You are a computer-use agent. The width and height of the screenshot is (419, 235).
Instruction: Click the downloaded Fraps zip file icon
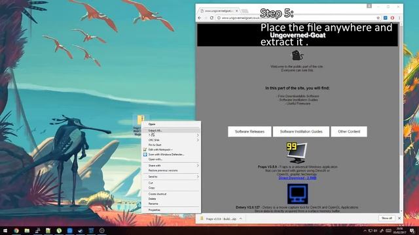(202, 219)
